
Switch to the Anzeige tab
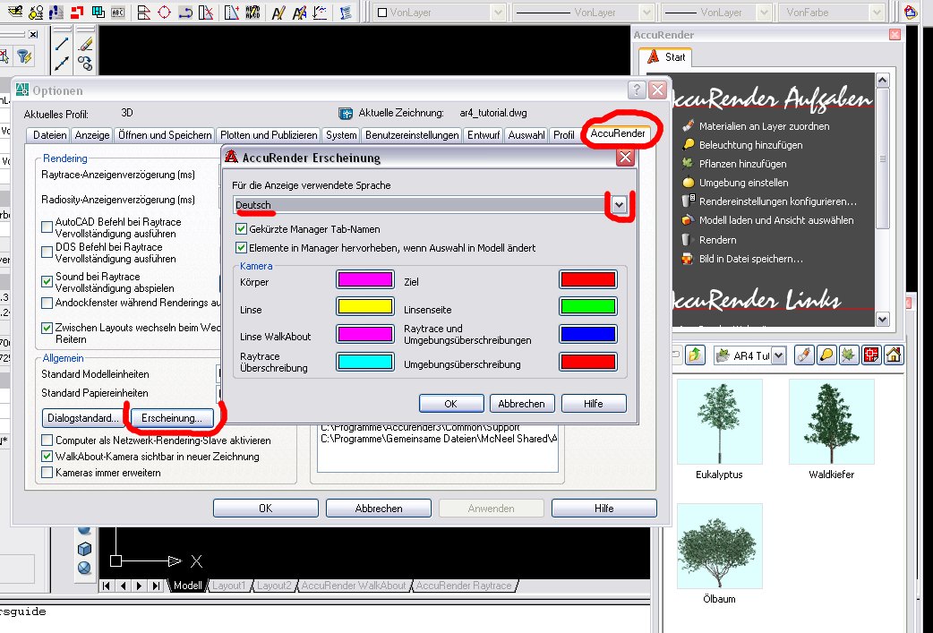[x=91, y=135]
